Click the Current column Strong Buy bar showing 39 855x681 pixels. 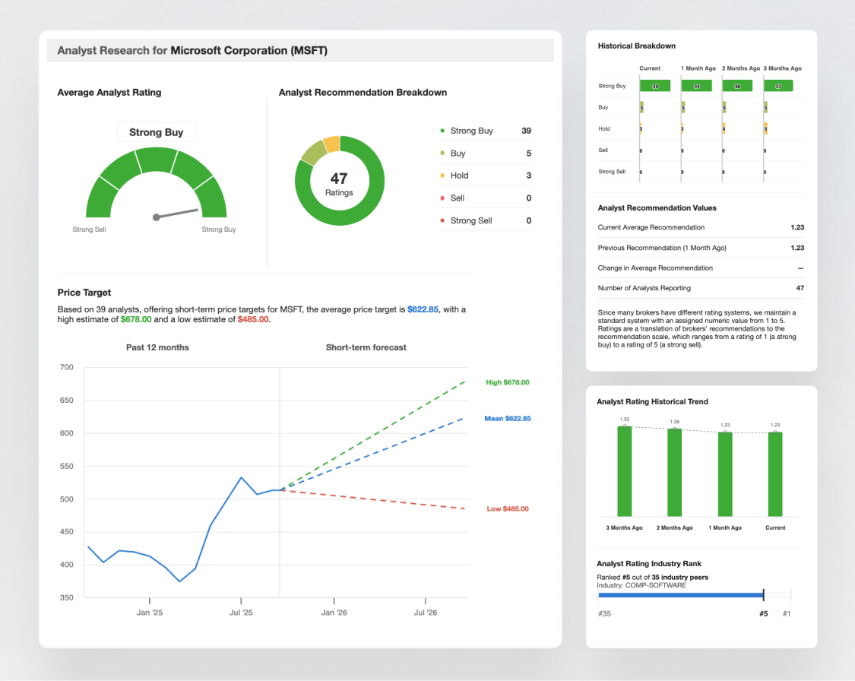point(654,86)
